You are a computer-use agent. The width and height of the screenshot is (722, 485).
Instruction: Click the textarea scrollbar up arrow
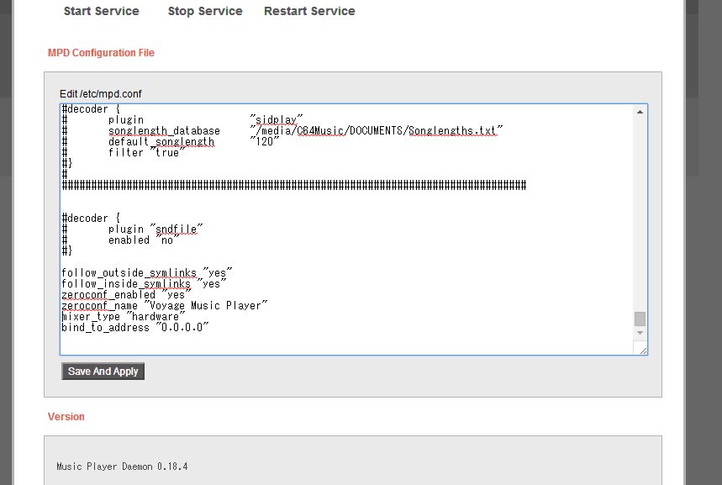coord(640,112)
